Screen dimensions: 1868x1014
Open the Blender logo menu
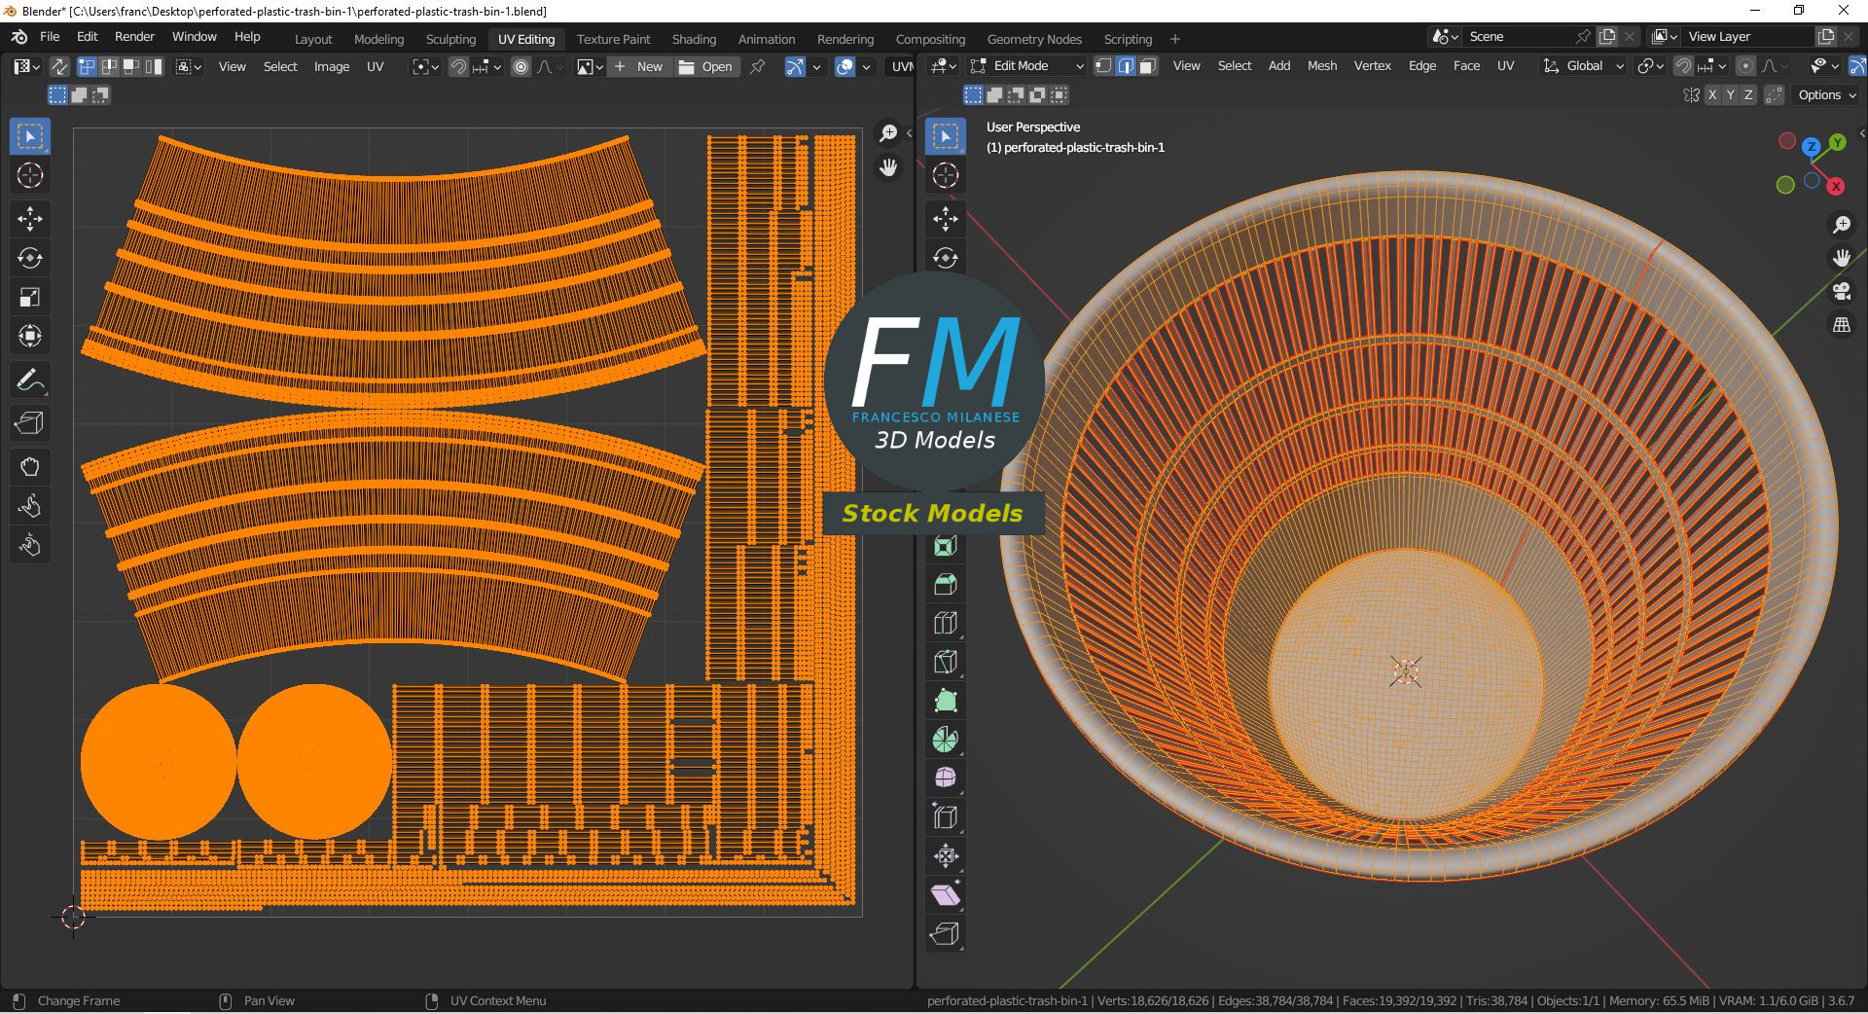coord(19,37)
